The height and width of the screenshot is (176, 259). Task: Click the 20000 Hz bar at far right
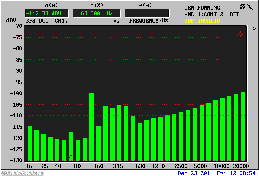click(x=243, y=126)
